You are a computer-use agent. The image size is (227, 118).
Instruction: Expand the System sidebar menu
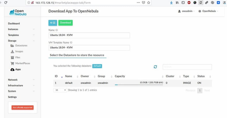click(x=21, y=91)
